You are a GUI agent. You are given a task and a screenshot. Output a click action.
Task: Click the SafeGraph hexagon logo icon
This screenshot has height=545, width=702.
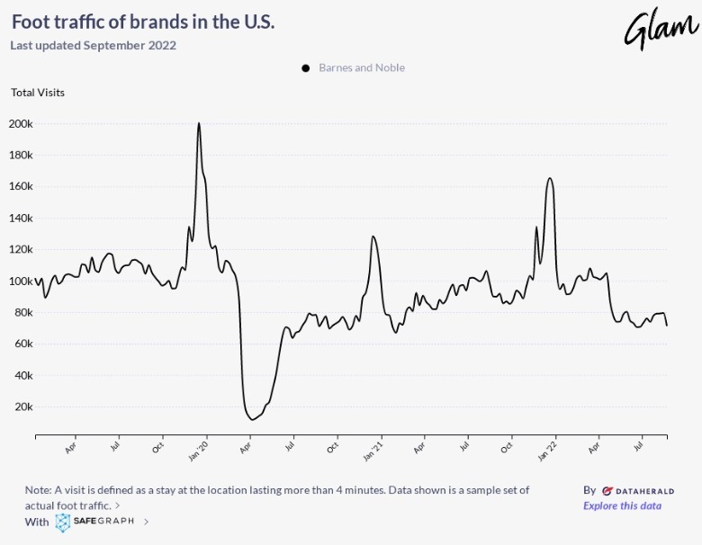pos(64,522)
